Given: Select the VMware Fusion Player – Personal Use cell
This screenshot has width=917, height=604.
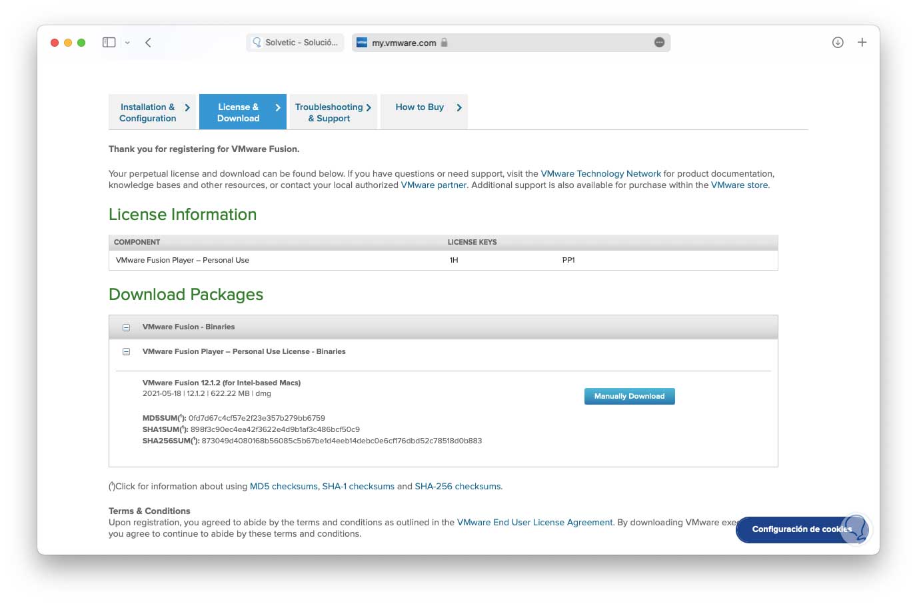Looking at the screenshot, I should pos(183,260).
